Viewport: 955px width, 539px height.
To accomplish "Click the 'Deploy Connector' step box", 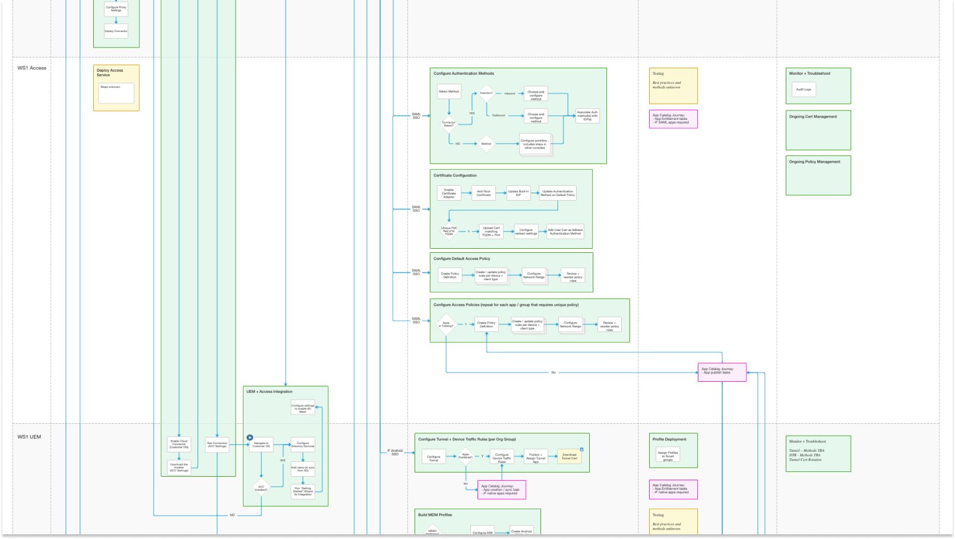I will pos(116,31).
